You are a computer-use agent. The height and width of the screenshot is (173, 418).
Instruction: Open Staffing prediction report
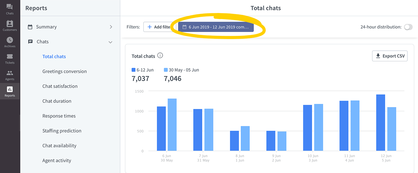coord(62,131)
